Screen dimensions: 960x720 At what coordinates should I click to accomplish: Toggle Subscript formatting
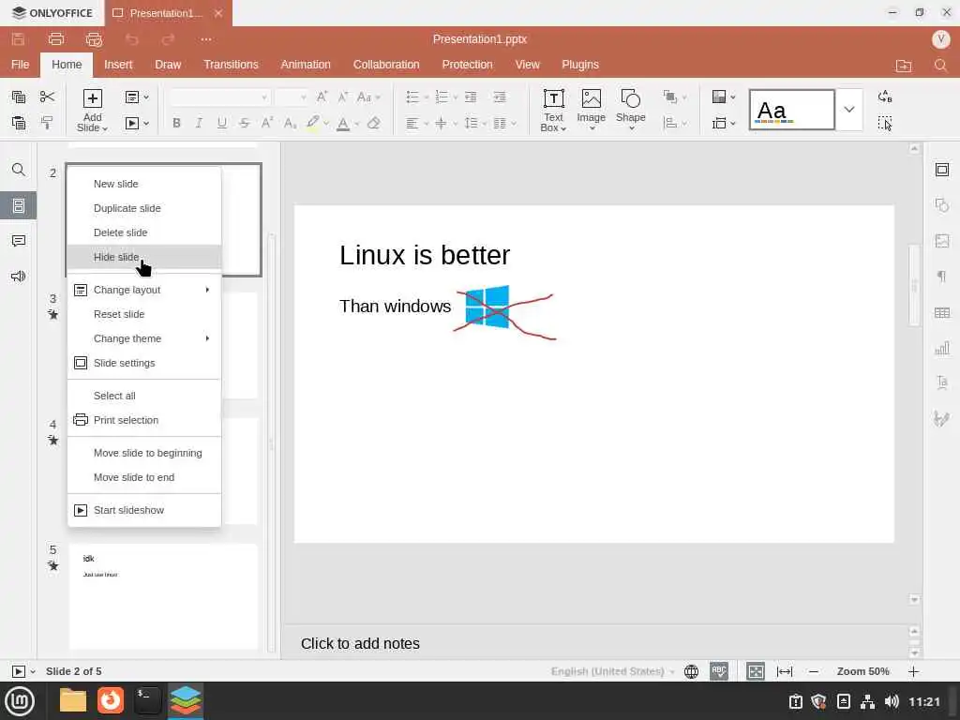pyautogui.click(x=290, y=123)
